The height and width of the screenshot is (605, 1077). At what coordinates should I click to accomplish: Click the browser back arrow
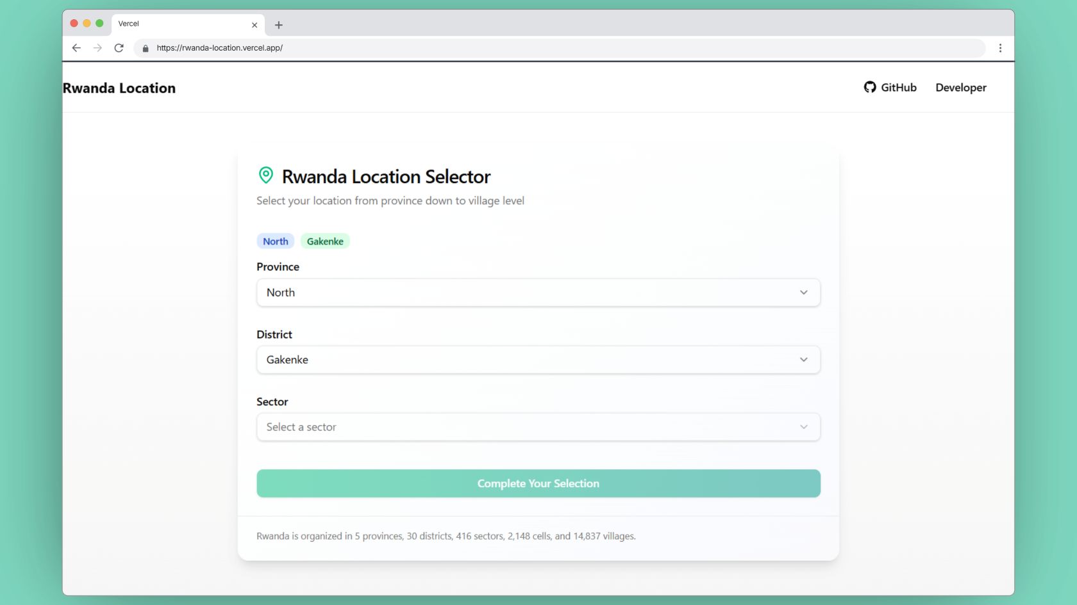click(x=76, y=48)
